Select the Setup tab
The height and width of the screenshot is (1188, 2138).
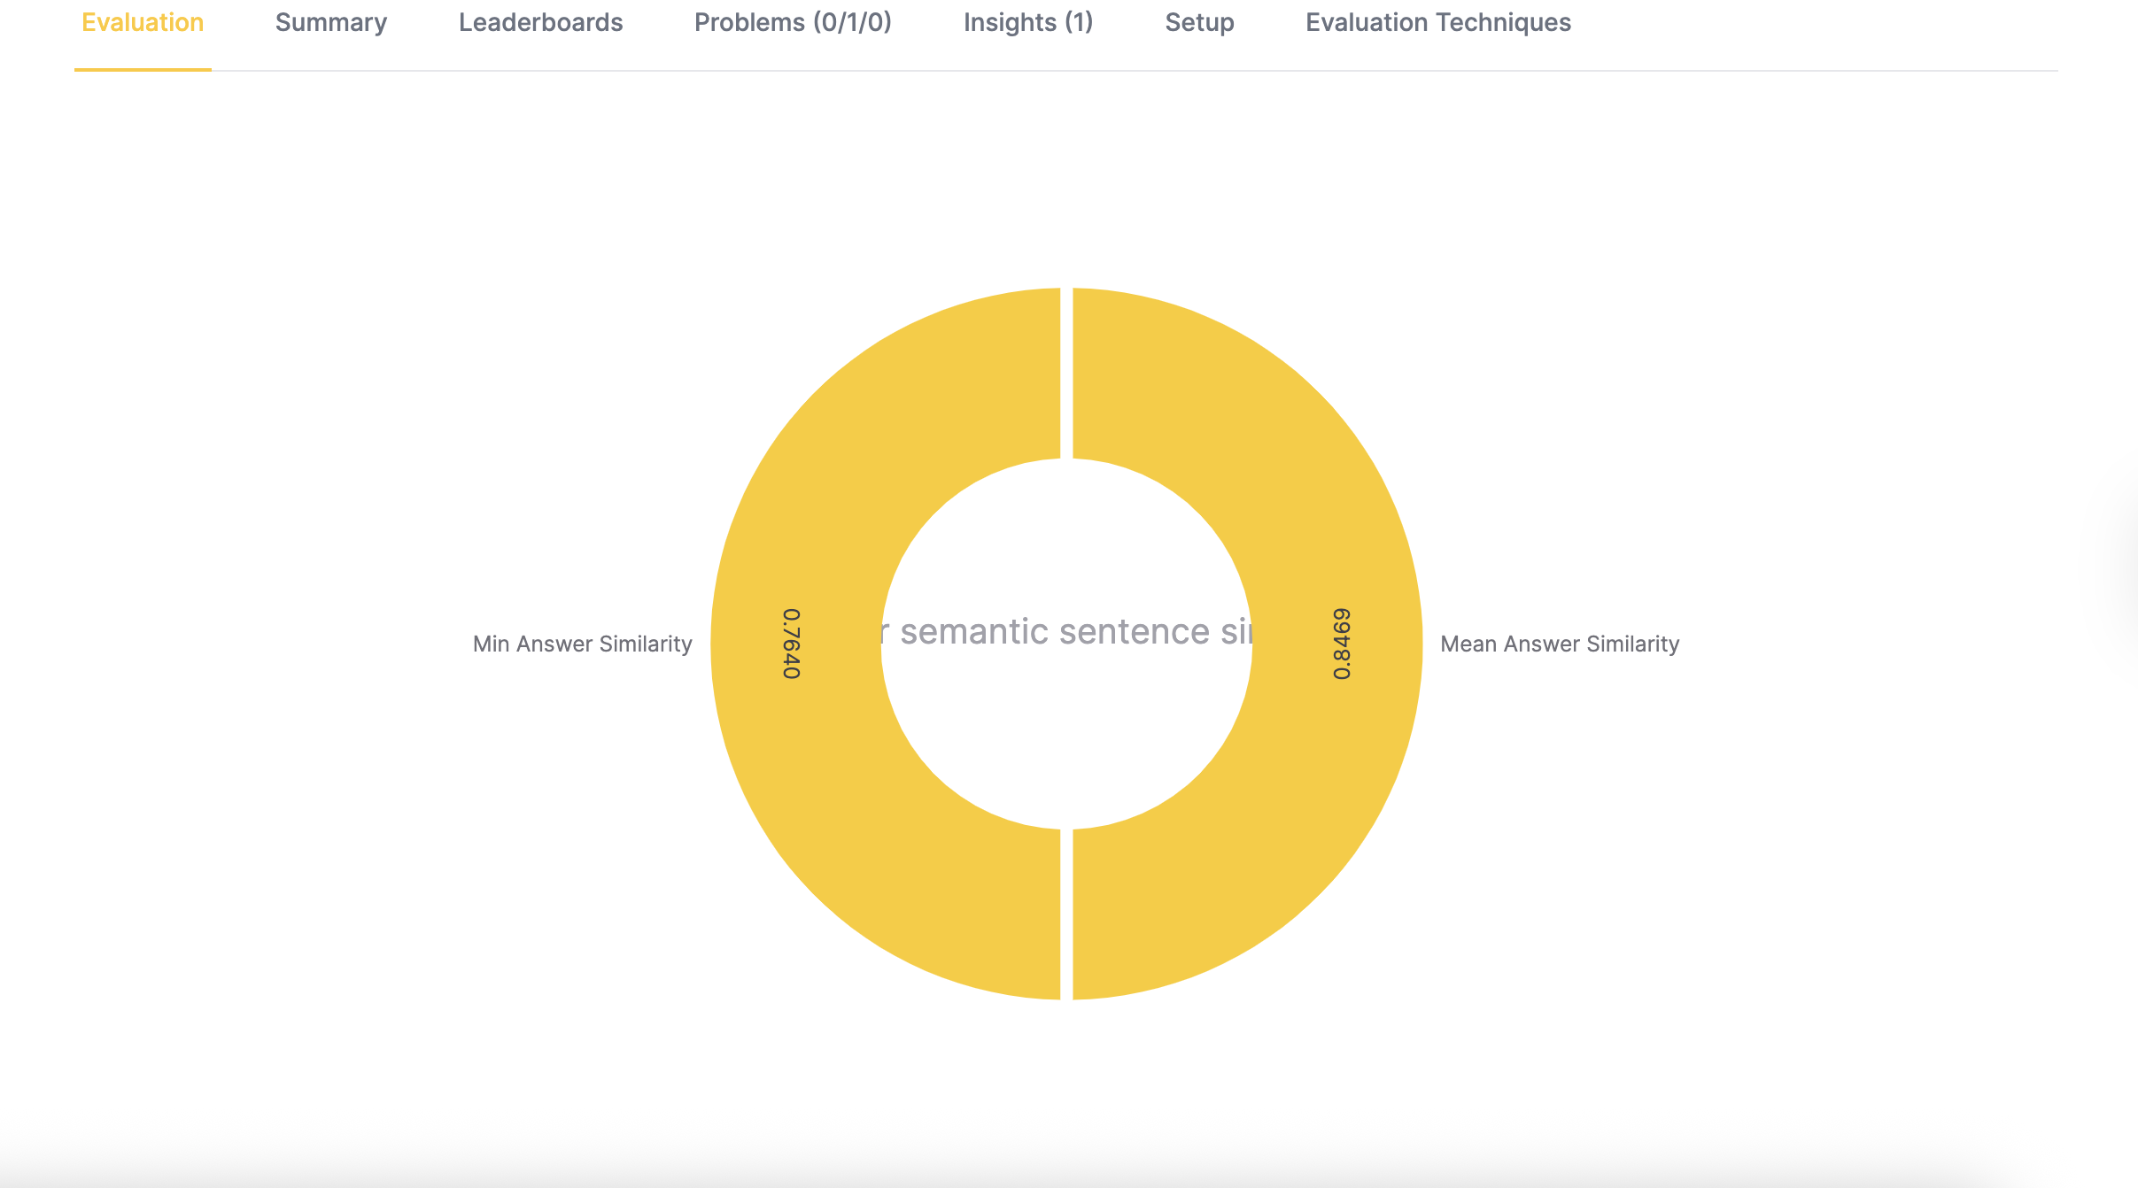tap(1199, 23)
